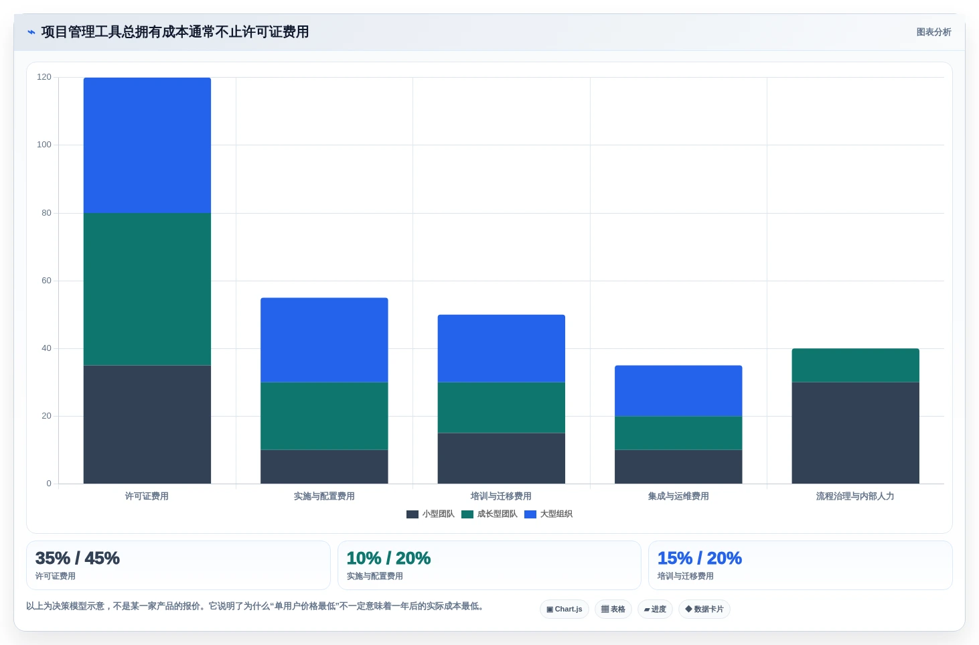Toggle the 大型组织 legend swatch
This screenshot has height=645, width=979.
pos(530,514)
